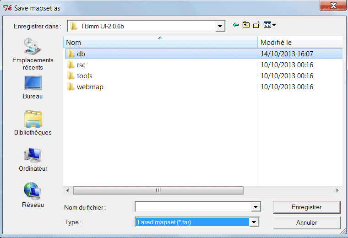The image size is (348, 238).
Task: Go to Bureau in sidebar
Action: pyautogui.click(x=33, y=87)
